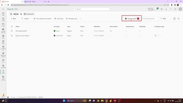Image resolution: width=183 pixels, height=103 pixels.
Task: Open a new browser tab
Action: 49,2
